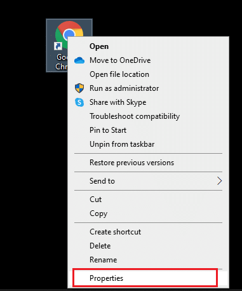Click the Skype logo icon
Screen dimensions: 242x291
coord(79,102)
